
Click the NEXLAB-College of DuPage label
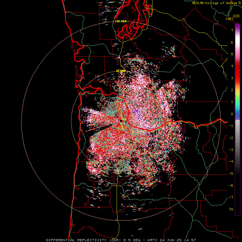point(215,3)
